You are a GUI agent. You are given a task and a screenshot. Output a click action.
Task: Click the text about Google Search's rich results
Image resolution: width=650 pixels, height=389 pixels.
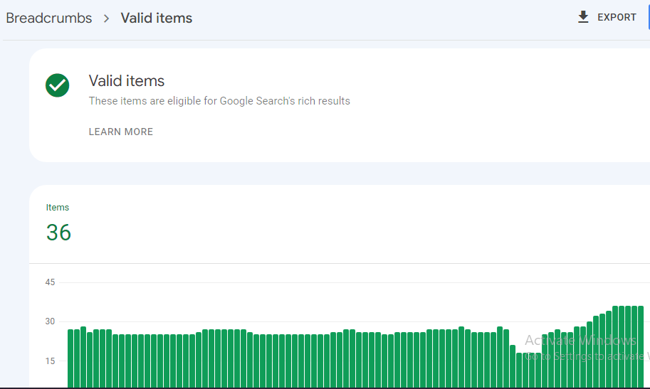pos(219,101)
